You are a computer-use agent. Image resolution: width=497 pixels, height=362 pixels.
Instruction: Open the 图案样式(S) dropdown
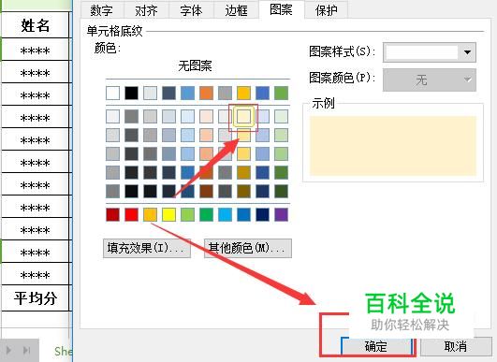coord(430,52)
